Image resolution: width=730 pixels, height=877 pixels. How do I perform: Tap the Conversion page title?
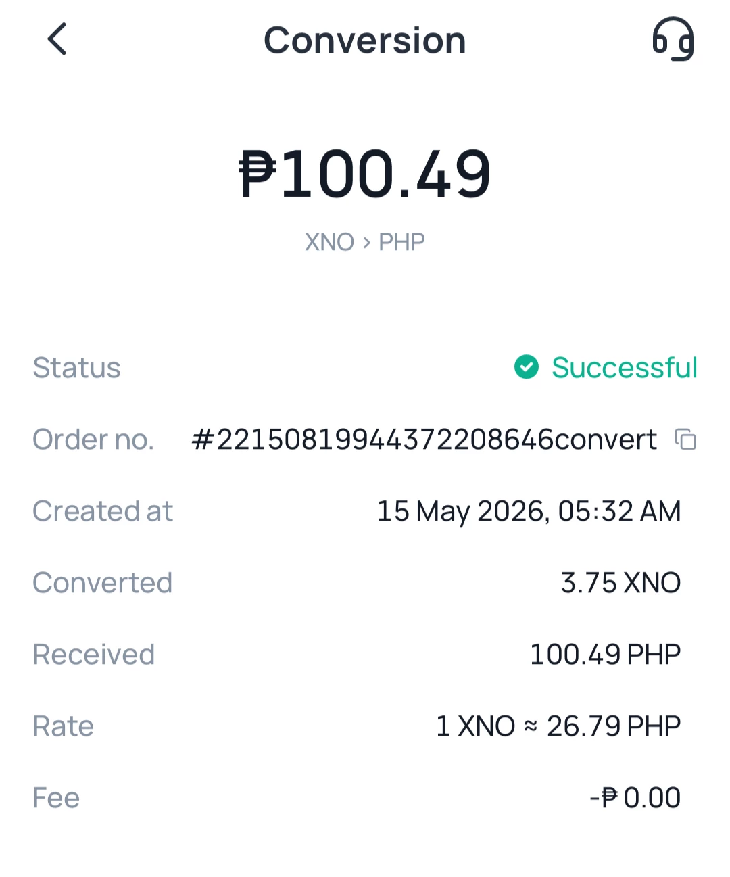(365, 40)
